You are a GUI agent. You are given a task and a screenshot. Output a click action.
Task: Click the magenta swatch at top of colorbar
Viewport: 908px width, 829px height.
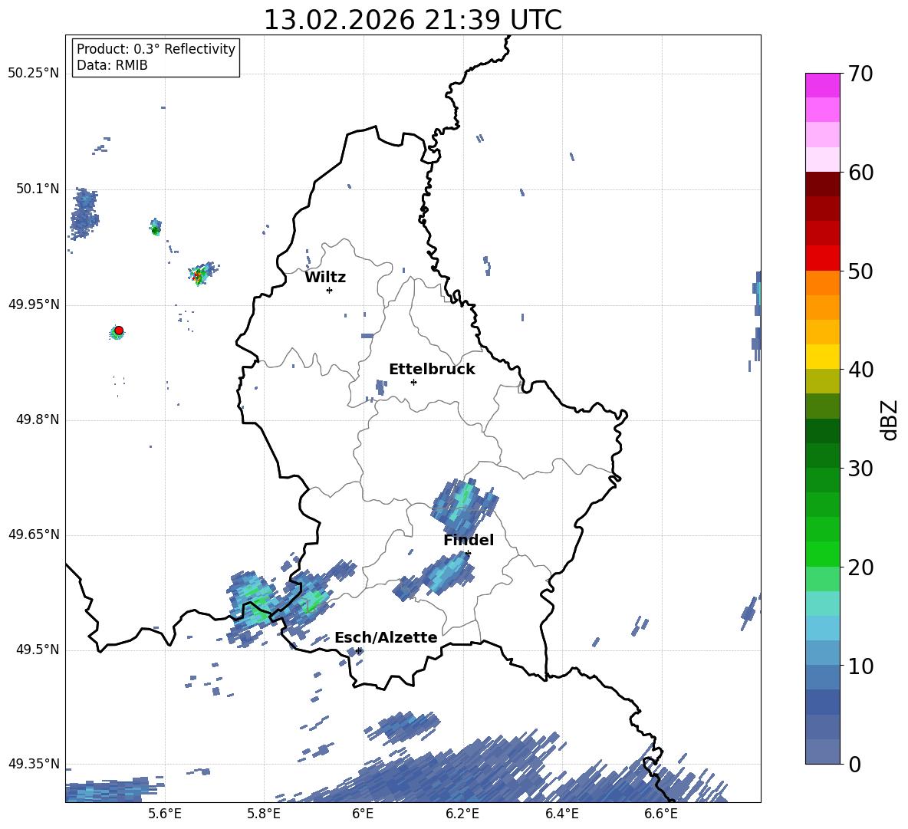[x=822, y=85]
